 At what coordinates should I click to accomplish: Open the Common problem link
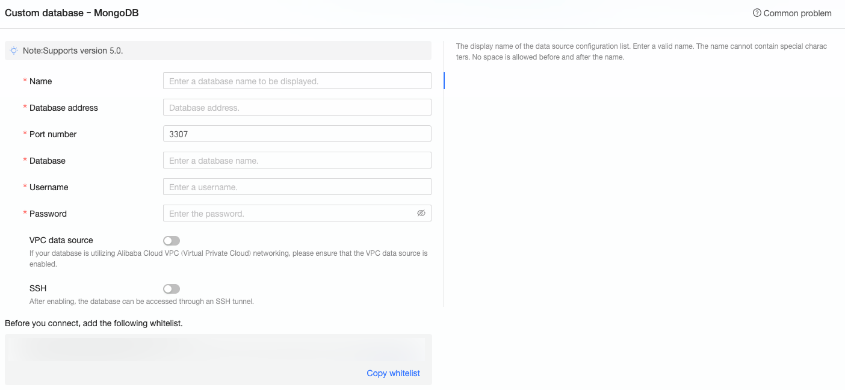797,13
